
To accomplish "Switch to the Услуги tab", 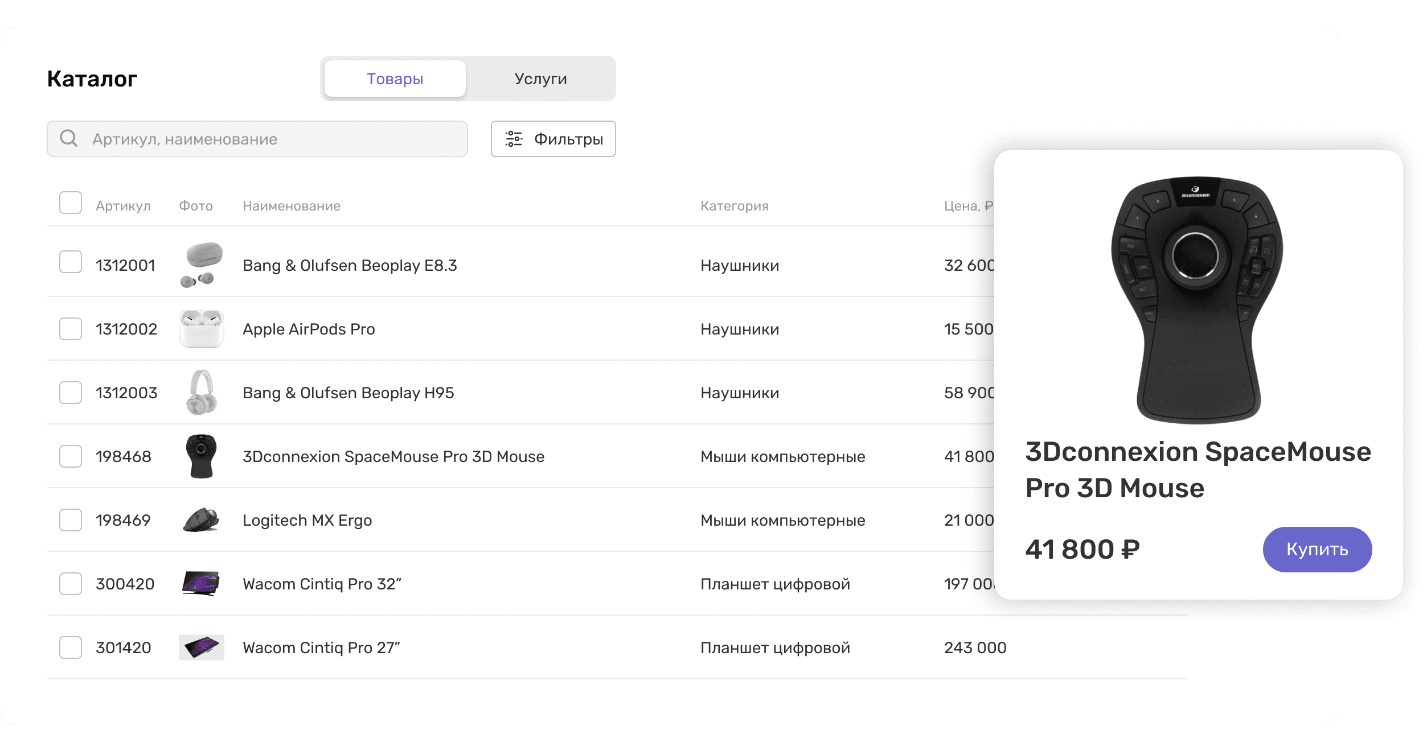I will click(540, 79).
